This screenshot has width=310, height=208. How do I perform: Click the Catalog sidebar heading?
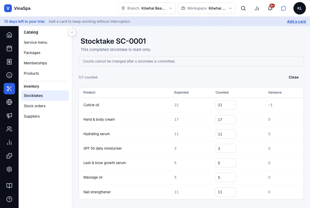pos(31,32)
